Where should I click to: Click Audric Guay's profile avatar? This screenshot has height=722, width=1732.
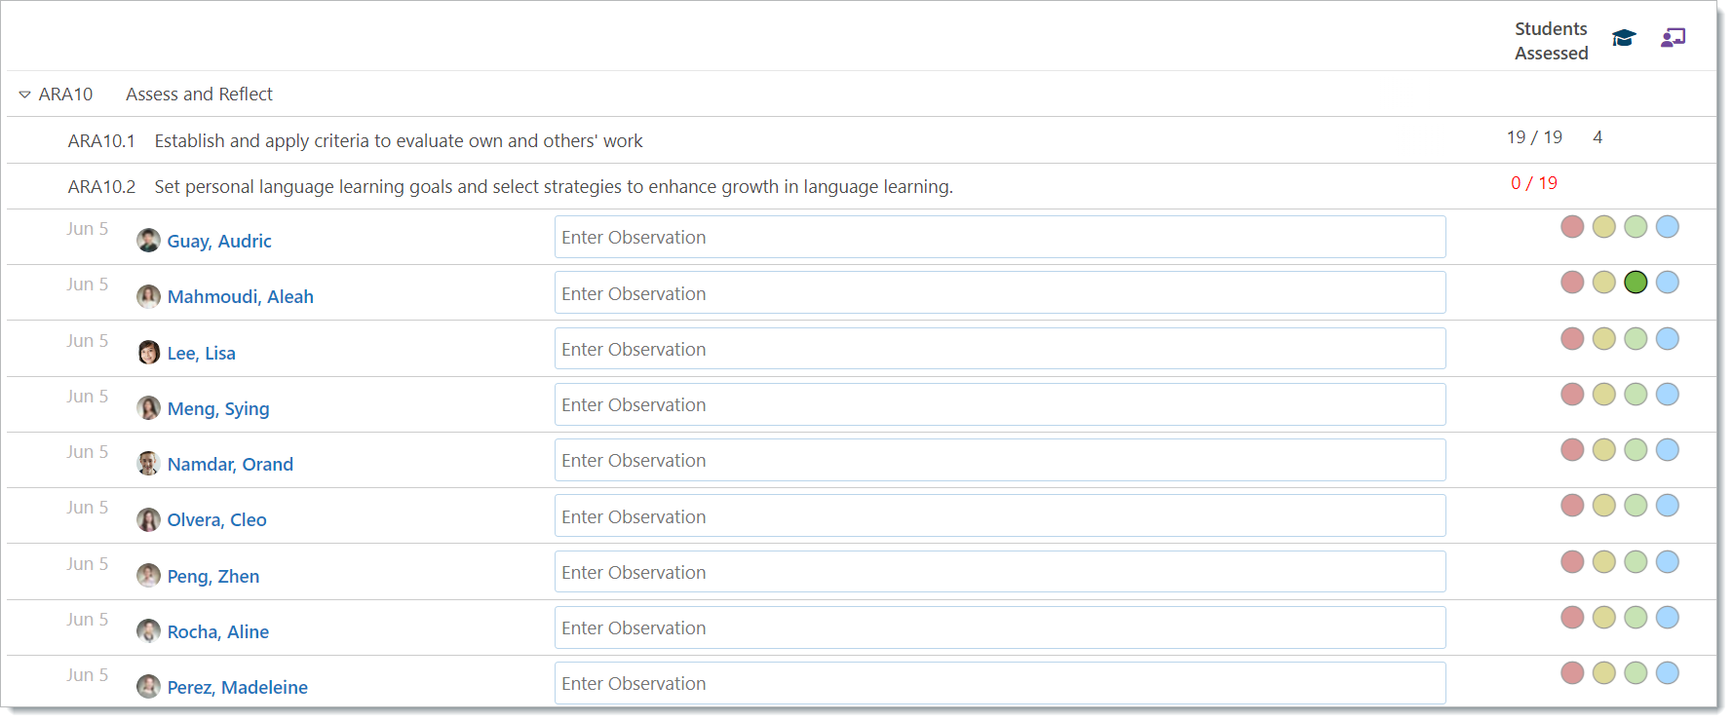[148, 241]
